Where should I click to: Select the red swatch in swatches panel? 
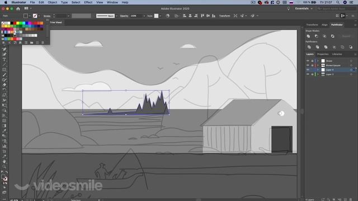click(x=15, y=23)
